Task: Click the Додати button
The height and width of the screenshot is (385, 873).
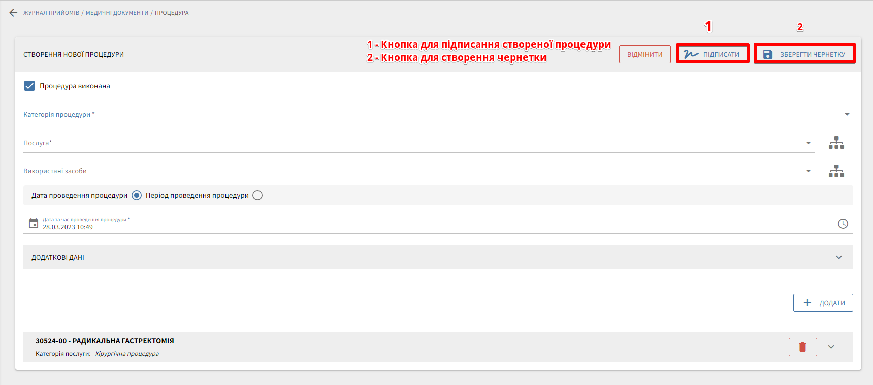Action: 823,303
